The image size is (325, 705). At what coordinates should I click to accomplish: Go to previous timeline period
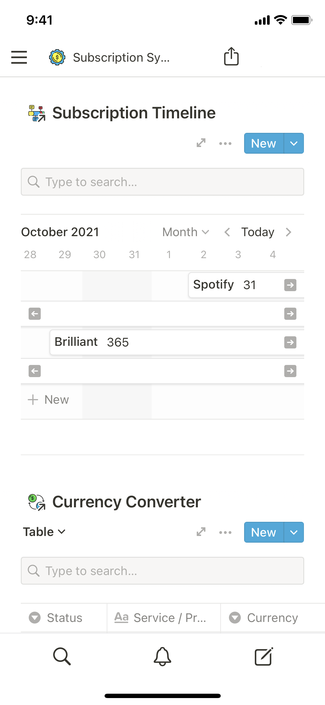coord(227,232)
